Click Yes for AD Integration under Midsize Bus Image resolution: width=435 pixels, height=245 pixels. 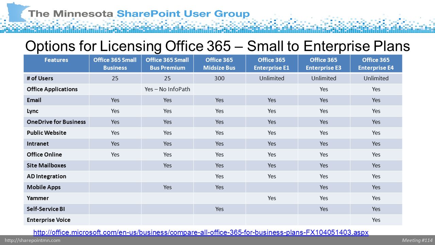220,176
